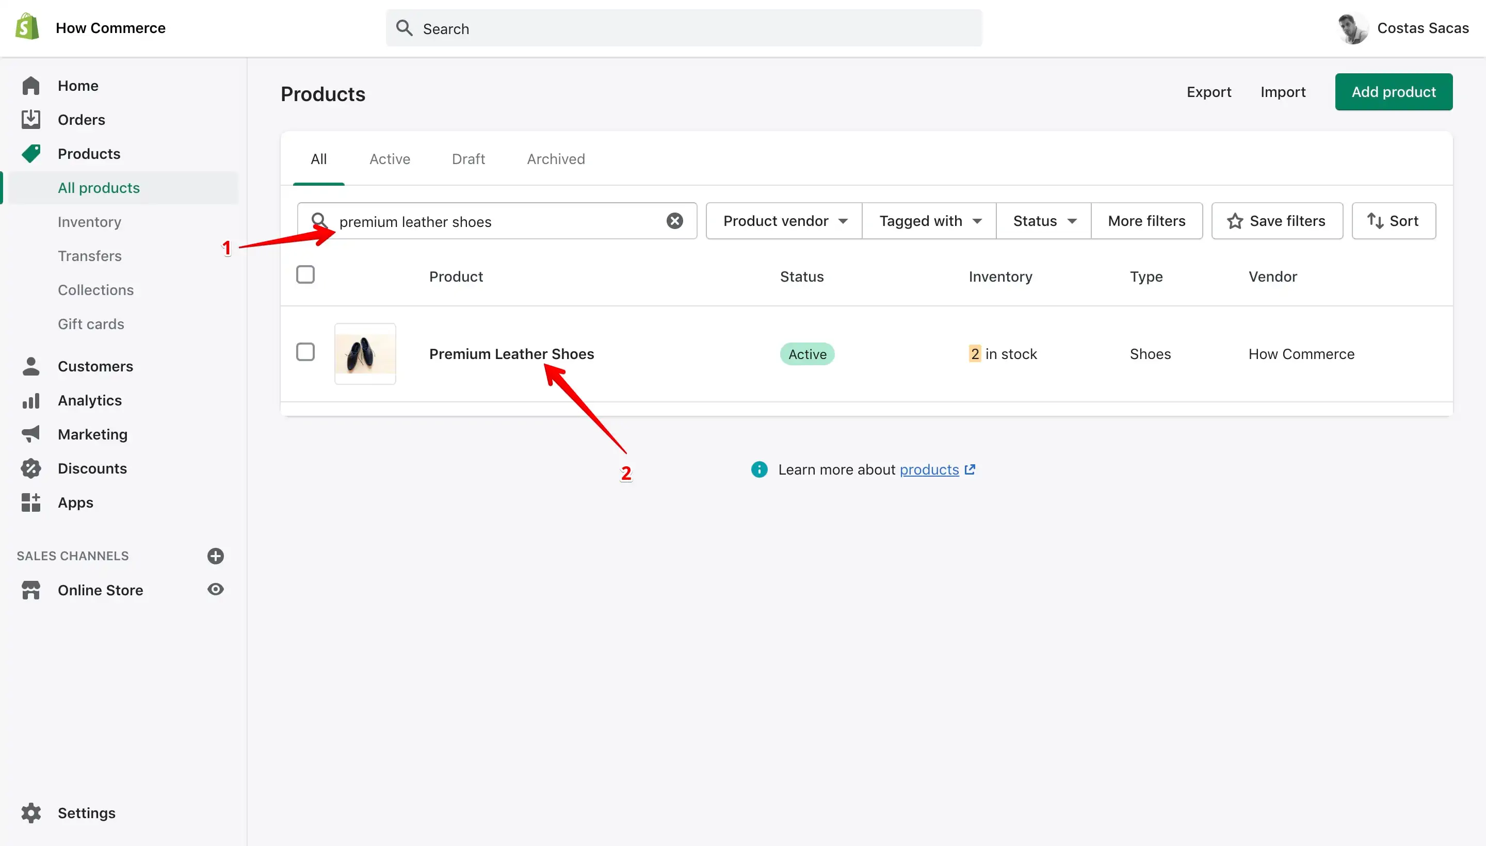Viewport: 1486px width, 846px height.
Task: Click the premium leather shoes filter field
Action: tap(497, 221)
